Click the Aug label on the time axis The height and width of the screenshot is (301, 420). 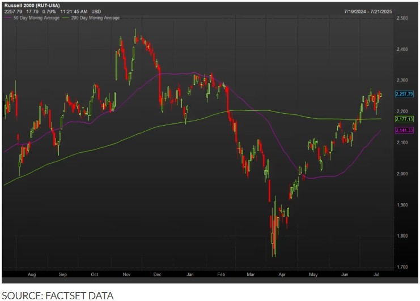(32, 274)
